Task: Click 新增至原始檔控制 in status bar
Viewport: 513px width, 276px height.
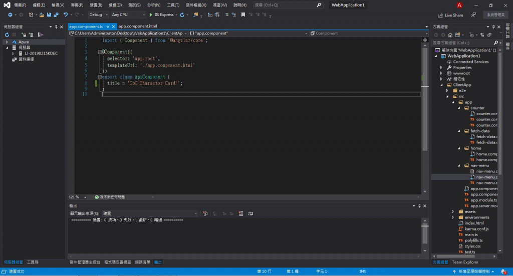Action: click(474, 271)
